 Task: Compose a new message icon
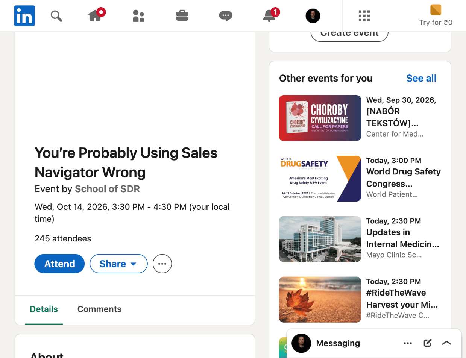pos(427,343)
